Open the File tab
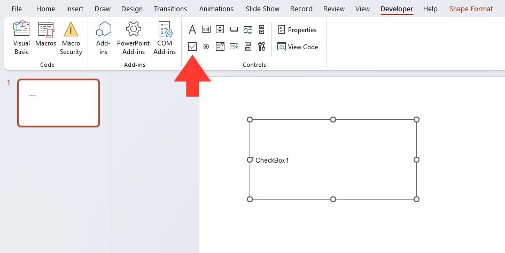505x253 pixels. (x=17, y=9)
